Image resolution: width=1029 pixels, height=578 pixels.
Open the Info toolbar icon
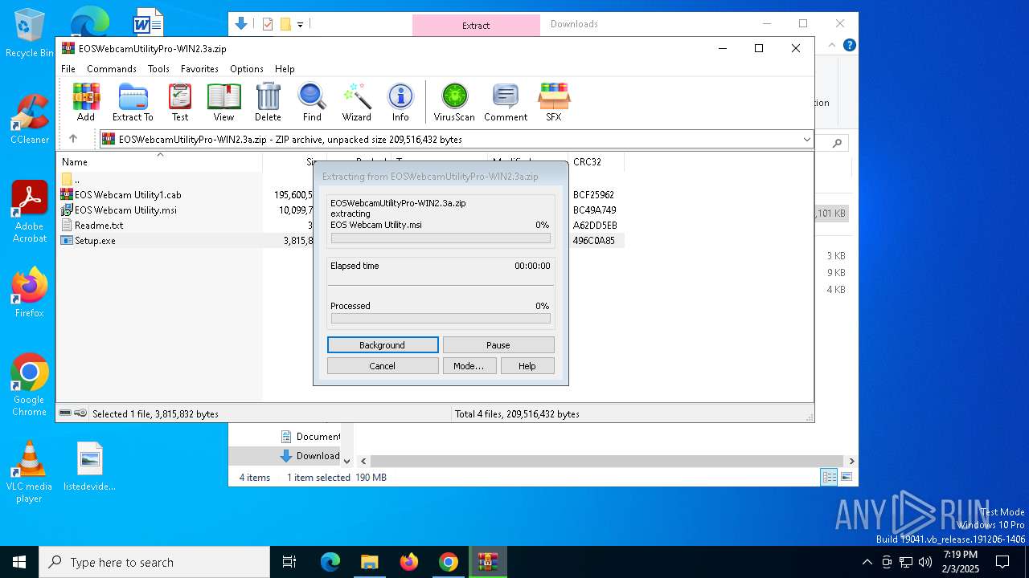400,102
